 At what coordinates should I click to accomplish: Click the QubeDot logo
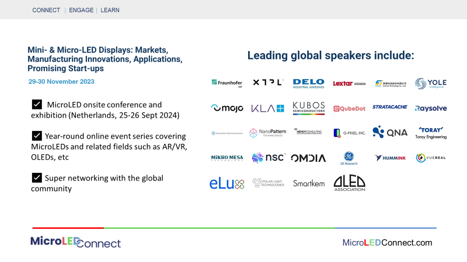pyautogui.click(x=349, y=109)
